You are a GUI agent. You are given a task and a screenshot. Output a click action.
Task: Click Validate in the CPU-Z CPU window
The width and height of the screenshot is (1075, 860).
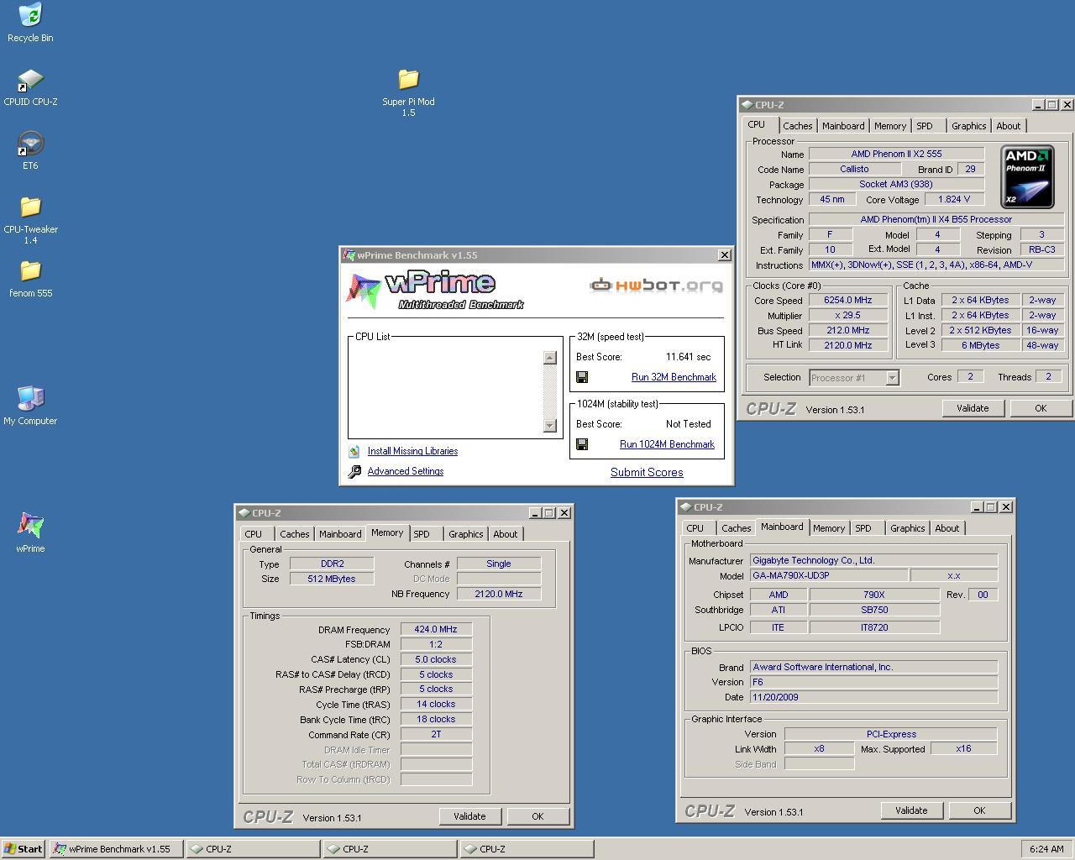[x=972, y=408]
